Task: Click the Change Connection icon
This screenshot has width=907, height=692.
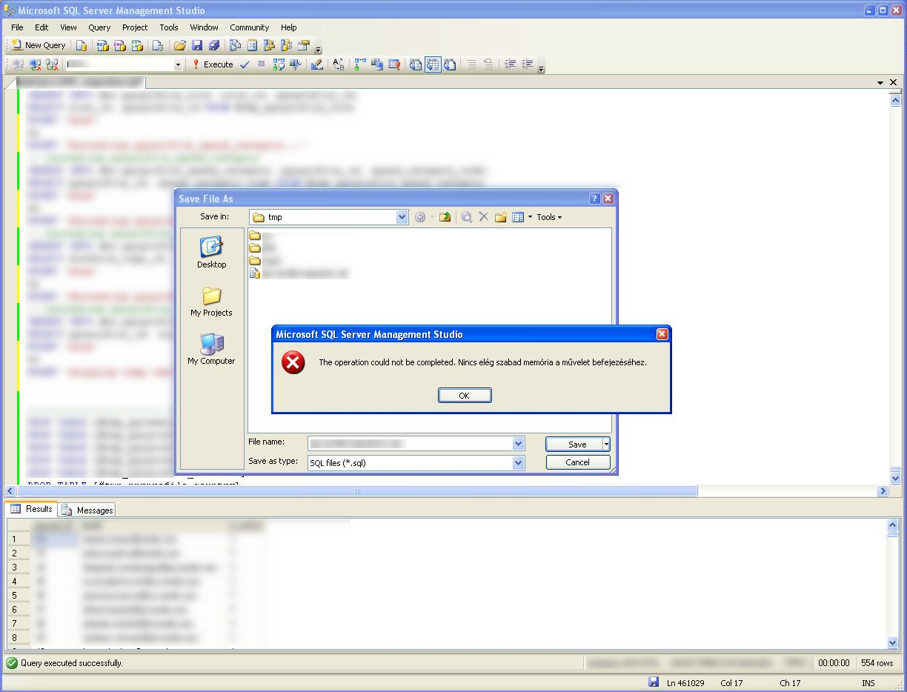Action: tap(53, 64)
